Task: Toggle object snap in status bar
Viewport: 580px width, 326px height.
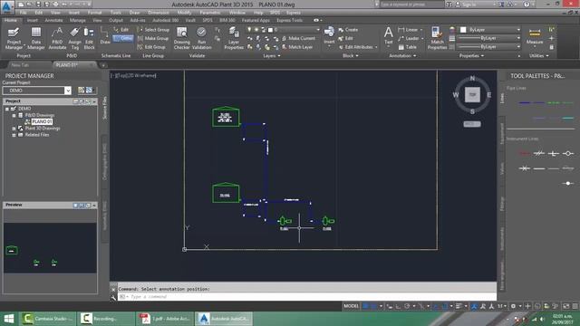Action: point(445,306)
